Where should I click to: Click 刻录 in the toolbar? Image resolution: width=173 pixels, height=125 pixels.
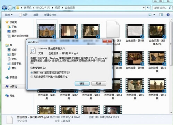click(x=36, y=15)
